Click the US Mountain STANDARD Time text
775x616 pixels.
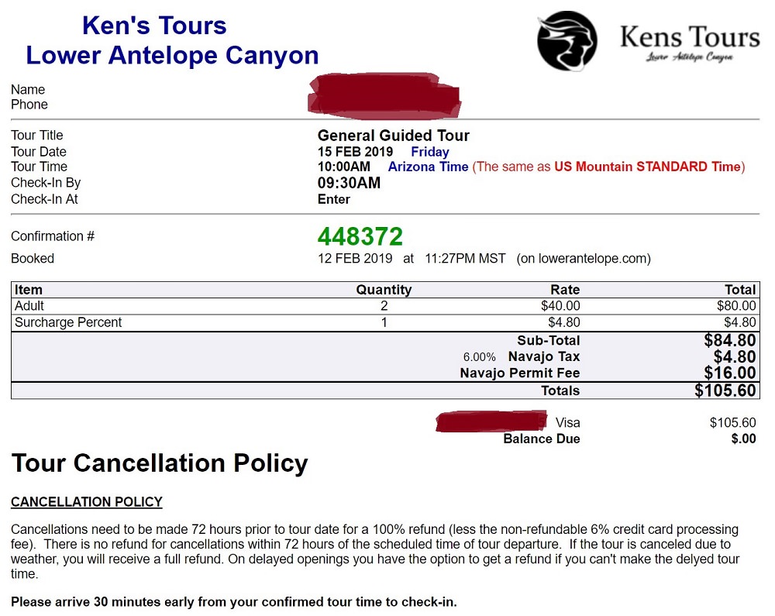point(647,167)
